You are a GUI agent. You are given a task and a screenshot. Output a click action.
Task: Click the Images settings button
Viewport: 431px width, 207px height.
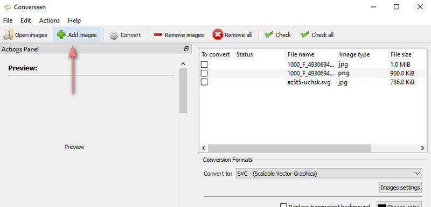click(x=400, y=188)
